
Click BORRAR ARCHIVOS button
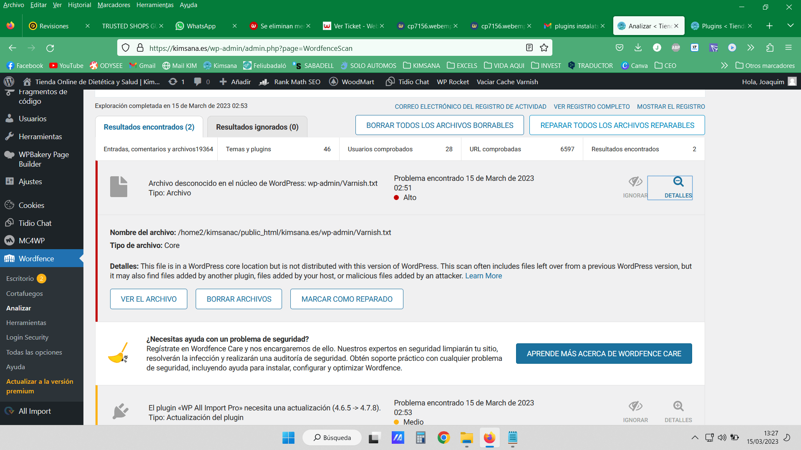coord(239,299)
